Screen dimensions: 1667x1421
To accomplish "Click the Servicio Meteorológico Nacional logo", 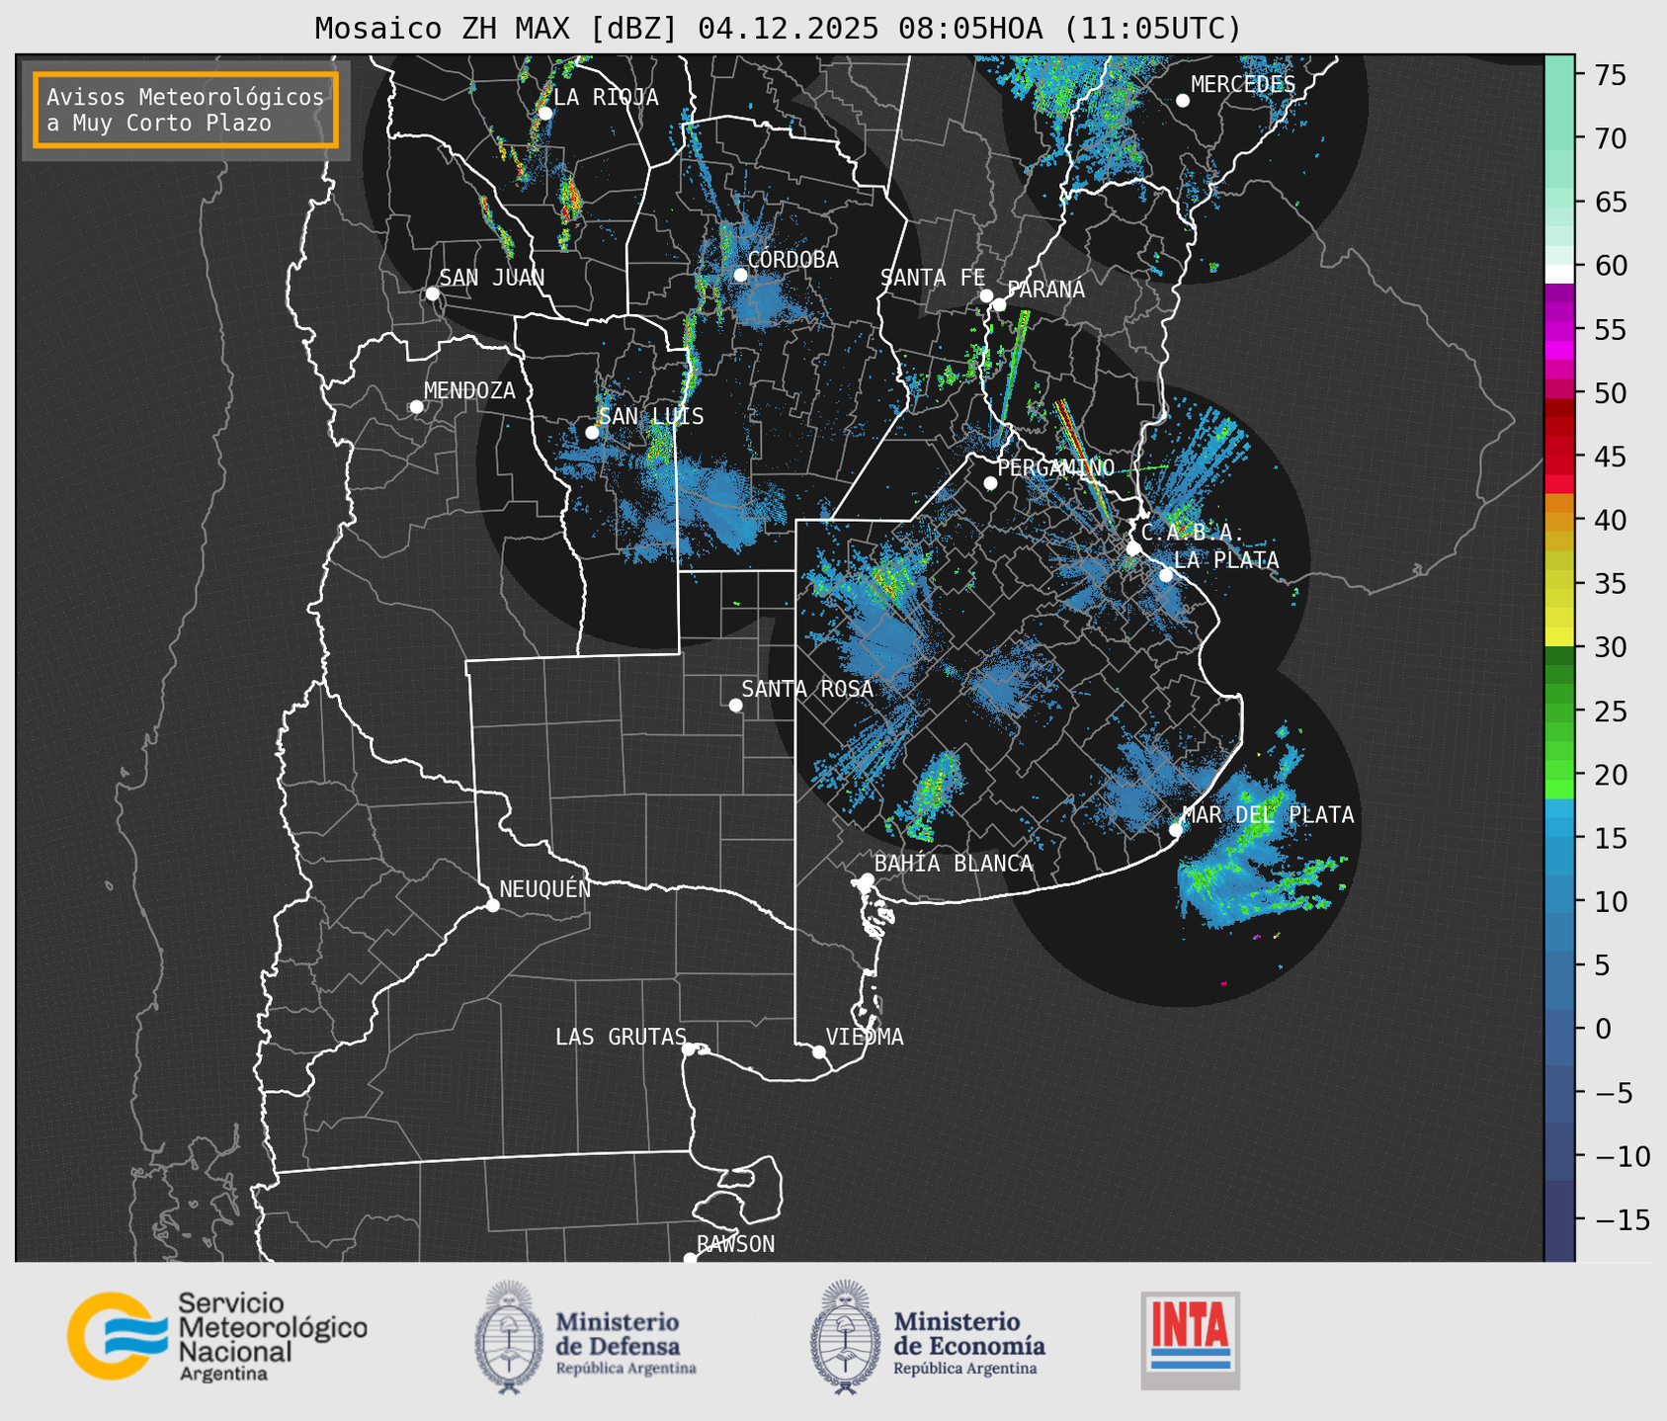I will tap(217, 1336).
